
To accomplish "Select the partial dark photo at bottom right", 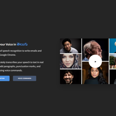I will [x=113, y=77].
